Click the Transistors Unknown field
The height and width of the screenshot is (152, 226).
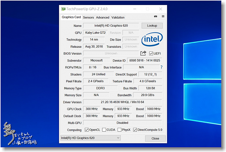(x=131, y=46)
